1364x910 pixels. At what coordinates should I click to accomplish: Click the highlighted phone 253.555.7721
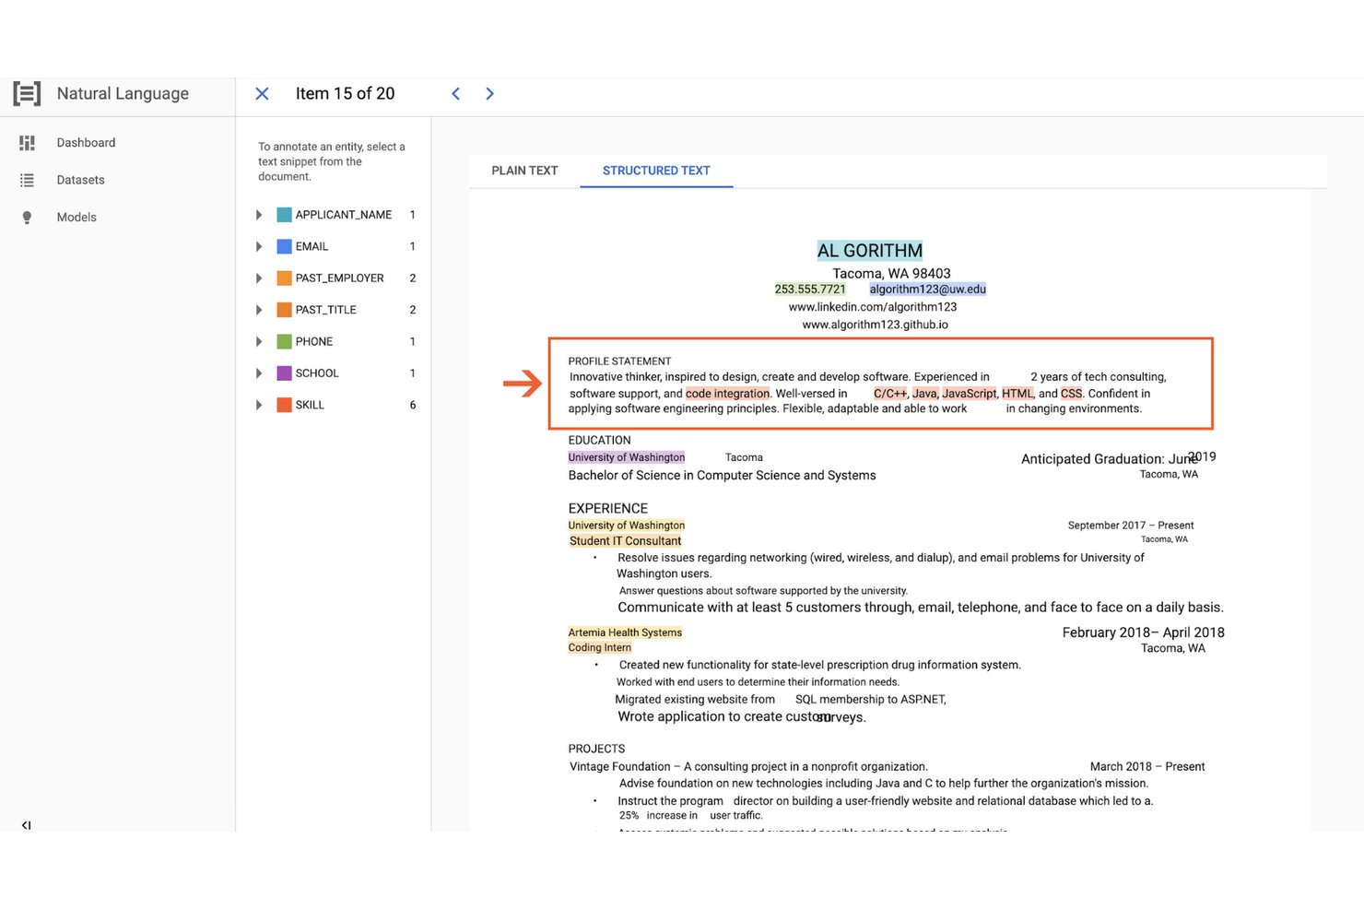pos(810,290)
